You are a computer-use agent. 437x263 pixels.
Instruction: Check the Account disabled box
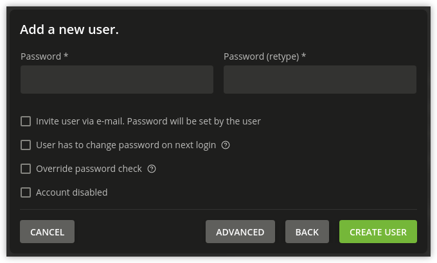[x=26, y=192]
